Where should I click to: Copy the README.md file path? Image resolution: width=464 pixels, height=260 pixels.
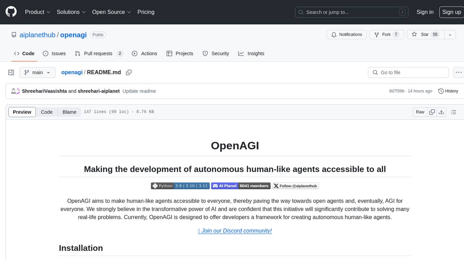pyautogui.click(x=129, y=72)
